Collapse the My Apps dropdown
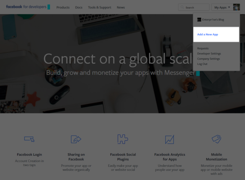The image size is (245, 180). (222, 7)
